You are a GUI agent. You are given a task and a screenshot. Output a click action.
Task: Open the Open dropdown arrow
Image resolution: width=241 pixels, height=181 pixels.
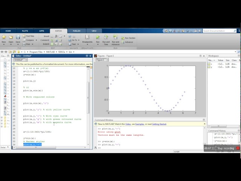click(11, 44)
